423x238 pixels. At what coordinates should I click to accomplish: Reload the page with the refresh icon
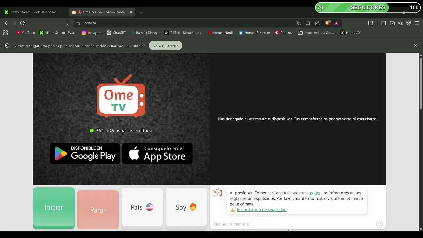22,23
